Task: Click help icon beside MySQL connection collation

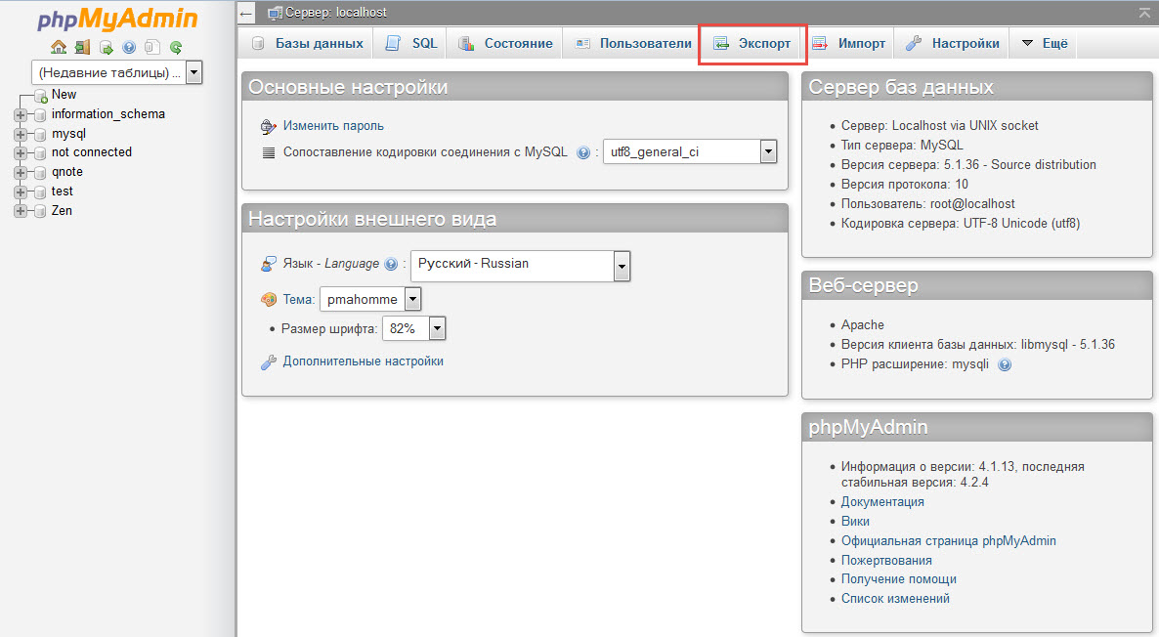Action: [583, 153]
